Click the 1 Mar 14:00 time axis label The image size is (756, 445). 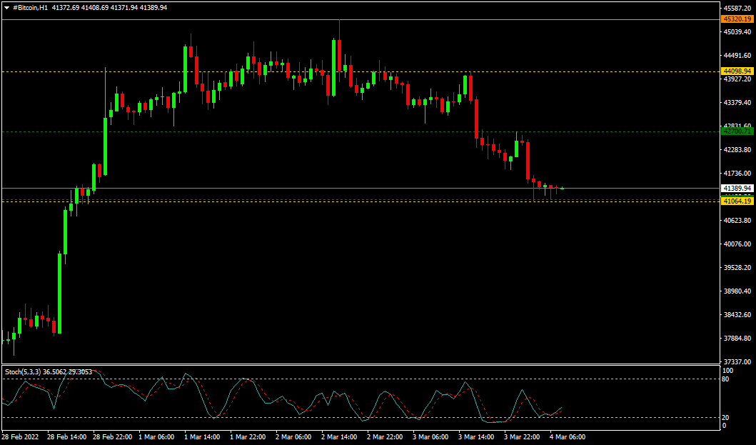201,436
